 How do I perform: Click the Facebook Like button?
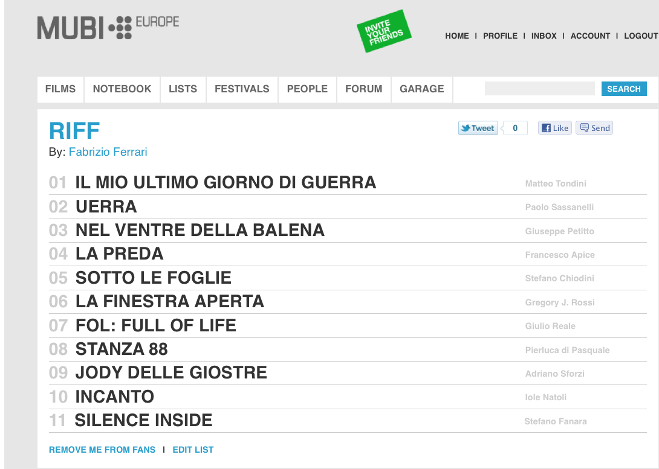[555, 128]
